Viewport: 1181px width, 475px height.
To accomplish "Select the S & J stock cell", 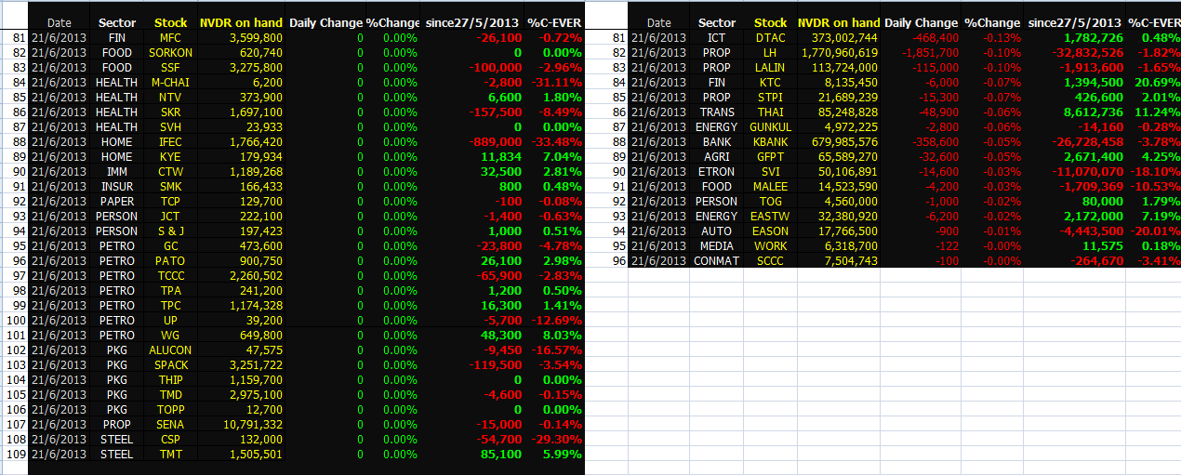I will pos(170,231).
